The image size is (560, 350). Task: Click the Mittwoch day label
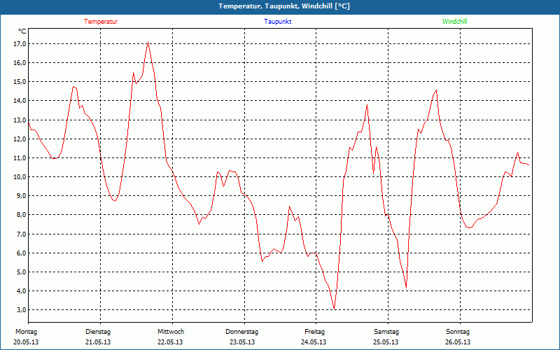[x=171, y=332]
